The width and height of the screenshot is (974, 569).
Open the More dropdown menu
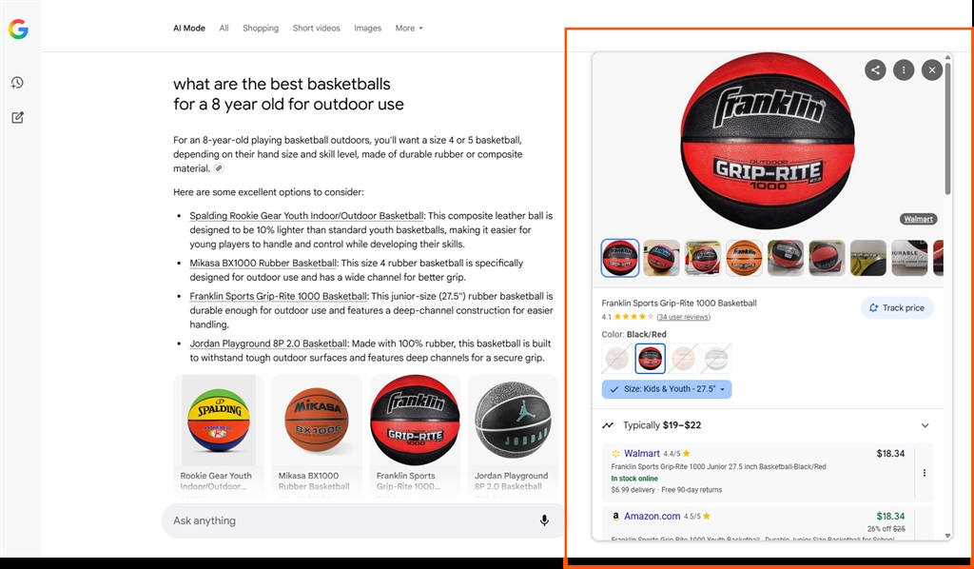409,28
